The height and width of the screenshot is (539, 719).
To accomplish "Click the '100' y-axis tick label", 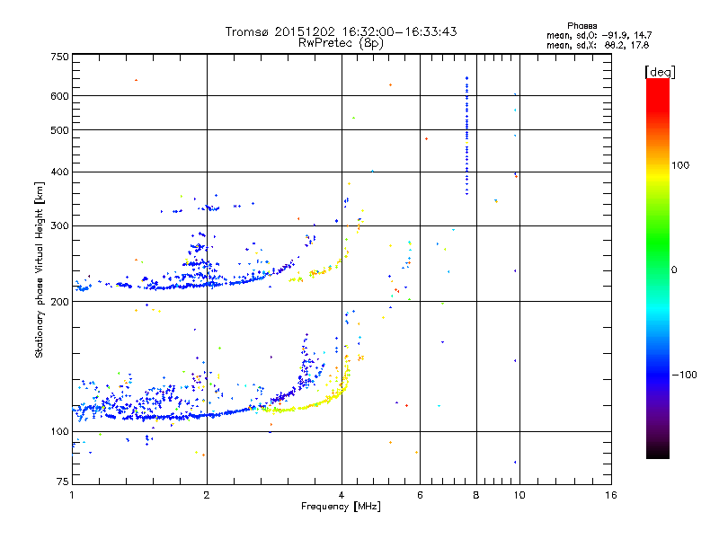I will click(x=59, y=432).
